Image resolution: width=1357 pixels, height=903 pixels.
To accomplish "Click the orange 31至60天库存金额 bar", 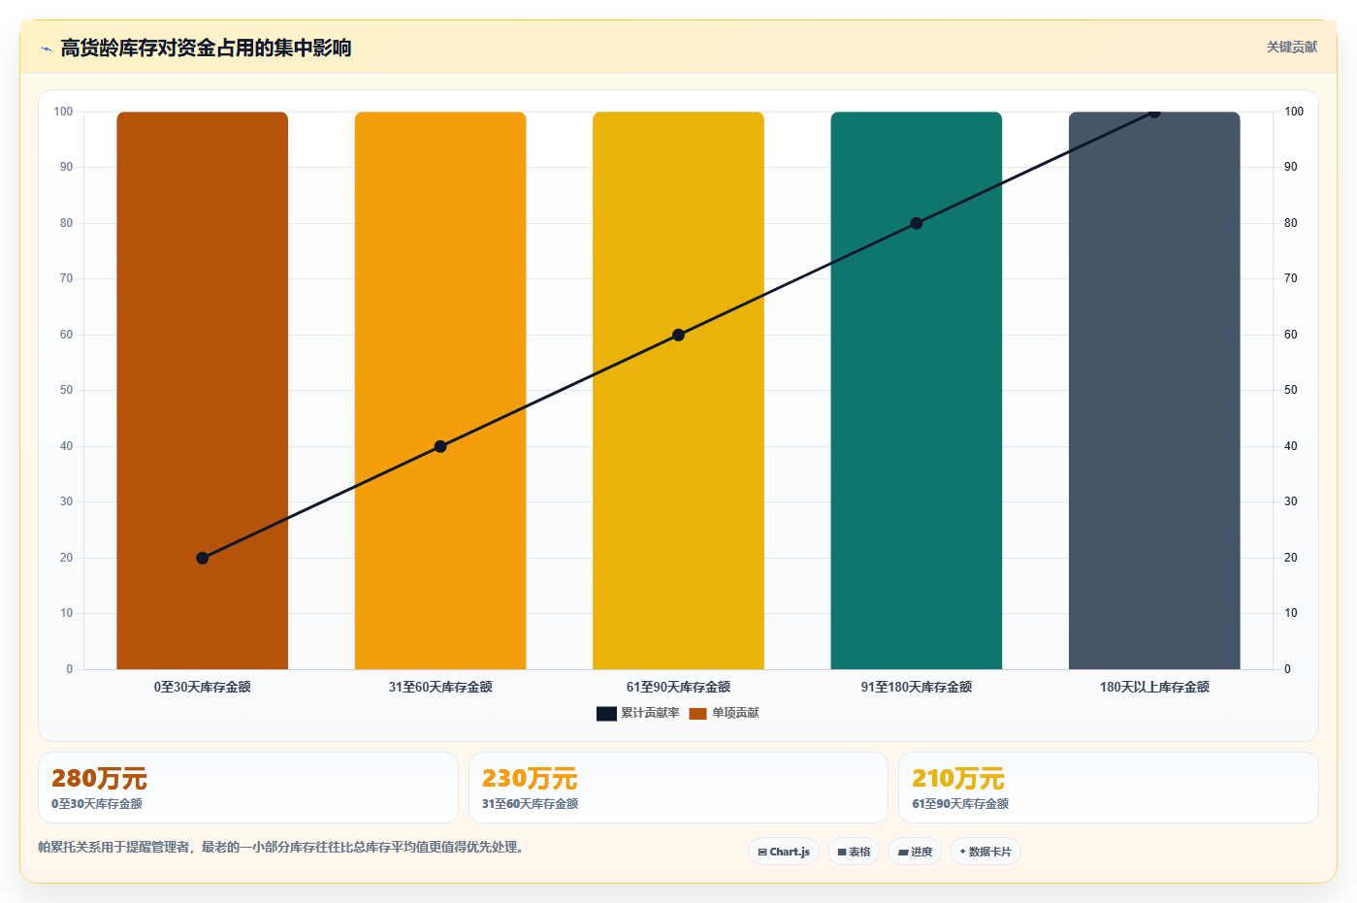I will (x=440, y=390).
